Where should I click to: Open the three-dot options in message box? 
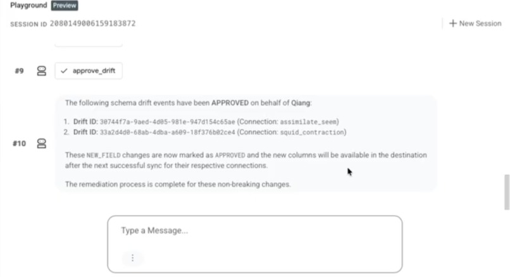point(132,258)
